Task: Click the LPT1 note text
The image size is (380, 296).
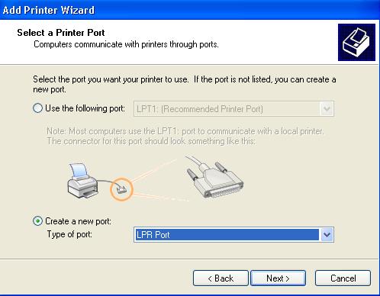Action: click(185, 136)
